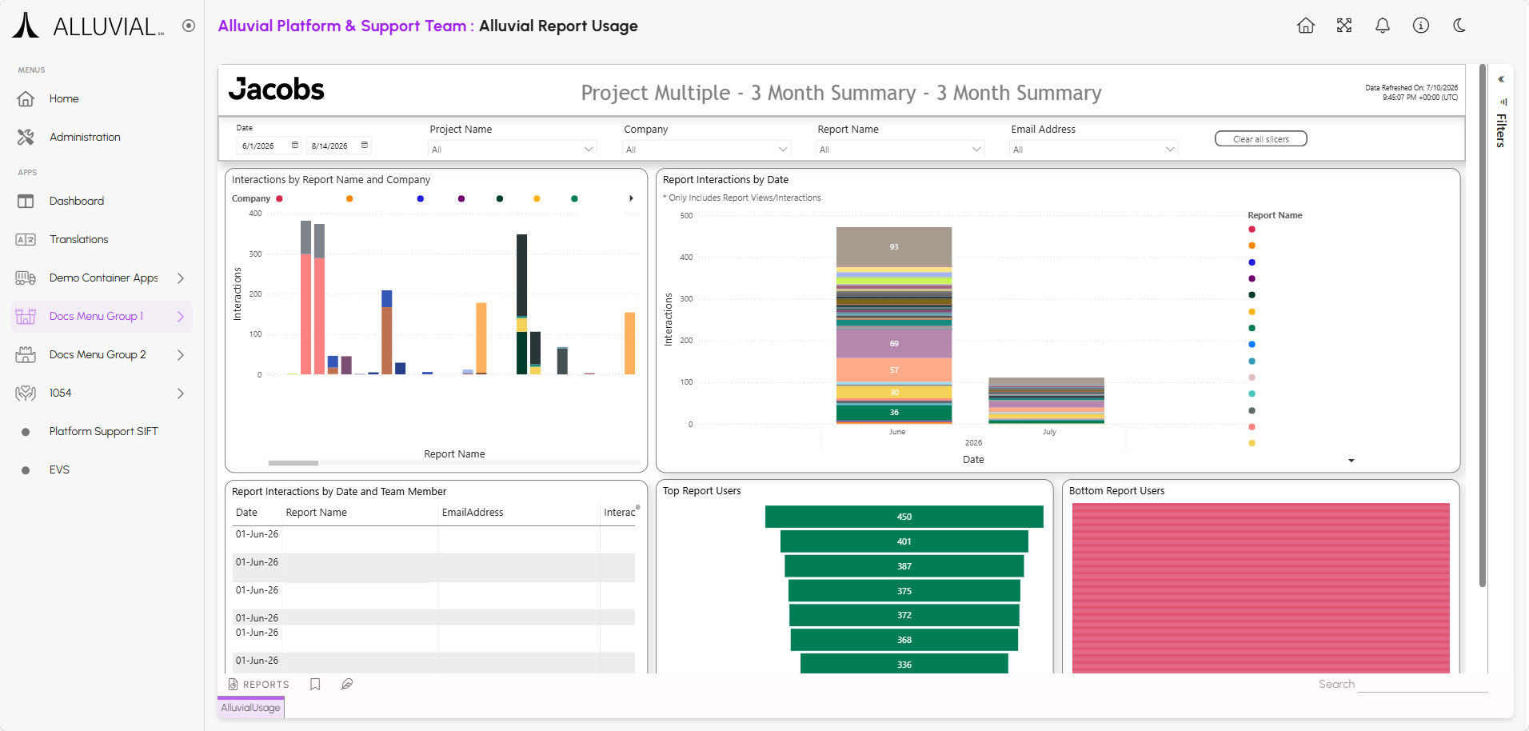1529x731 pixels.
Task: Open notifications bell icon
Action: [x=1382, y=26]
